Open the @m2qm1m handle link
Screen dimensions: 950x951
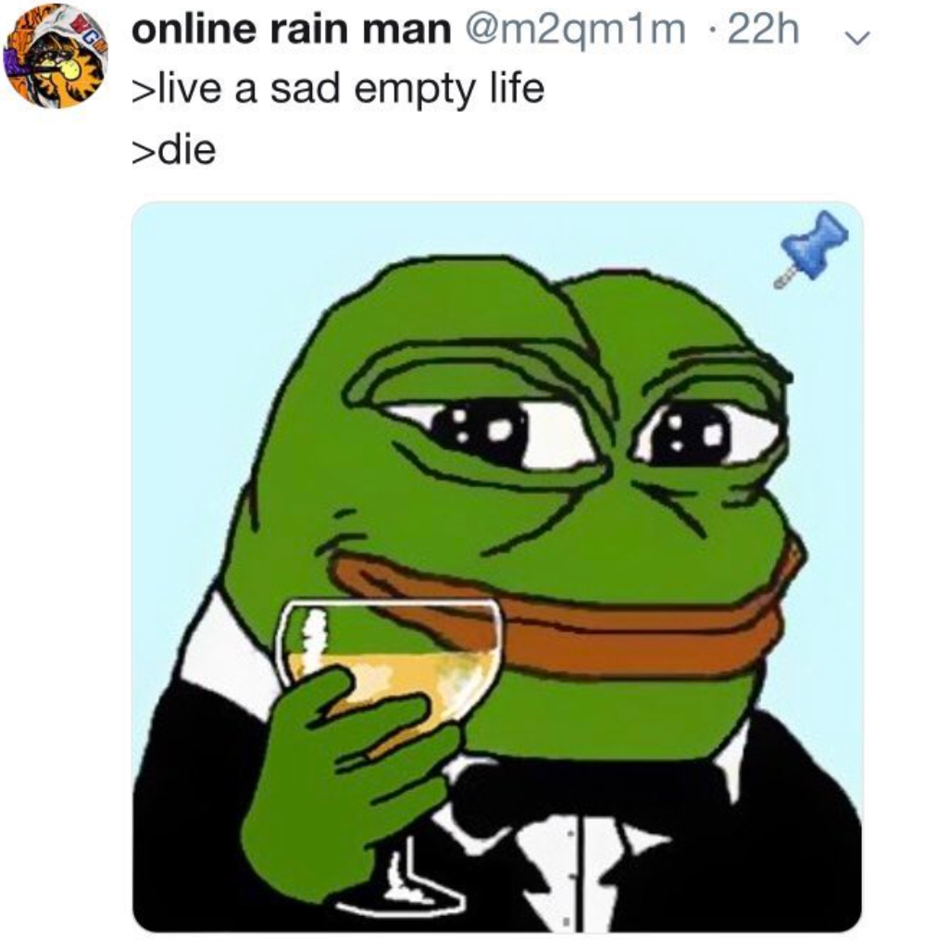[574, 31]
